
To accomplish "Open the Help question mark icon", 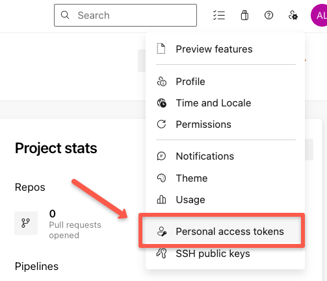I will click(x=268, y=16).
